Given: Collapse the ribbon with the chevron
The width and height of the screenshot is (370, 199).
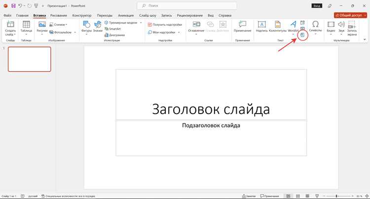Looking at the screenshot, I should coord(365,40).
